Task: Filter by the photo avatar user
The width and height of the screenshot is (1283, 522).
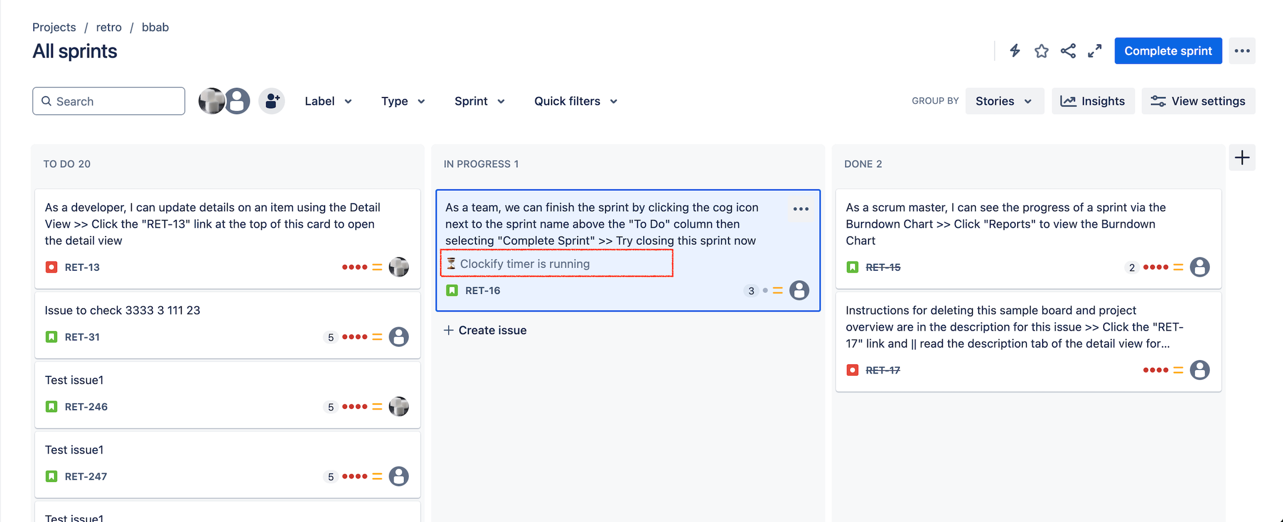Action: tap(211, 101)
